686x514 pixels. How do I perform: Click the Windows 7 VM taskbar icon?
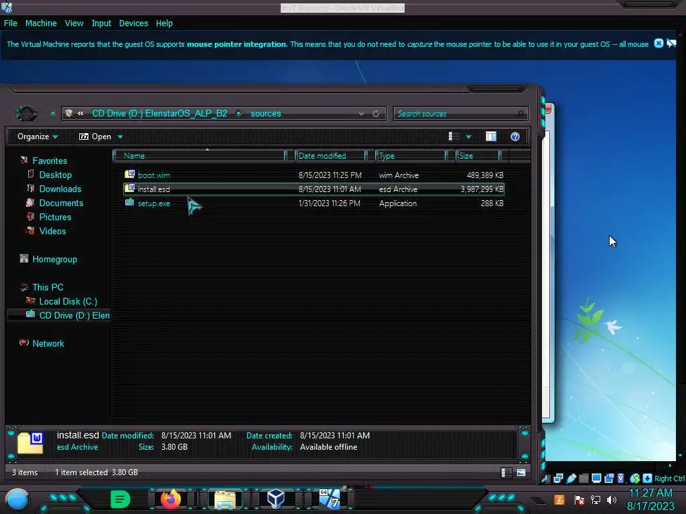(x=330, y=499)
